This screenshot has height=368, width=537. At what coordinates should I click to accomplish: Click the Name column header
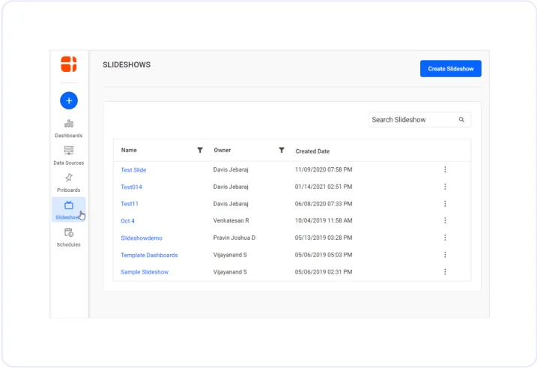point(129,150)
